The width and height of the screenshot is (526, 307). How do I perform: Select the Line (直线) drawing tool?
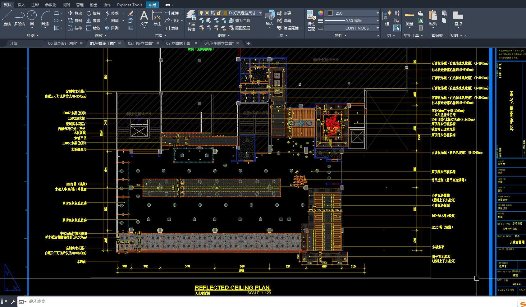coord(7,18)
